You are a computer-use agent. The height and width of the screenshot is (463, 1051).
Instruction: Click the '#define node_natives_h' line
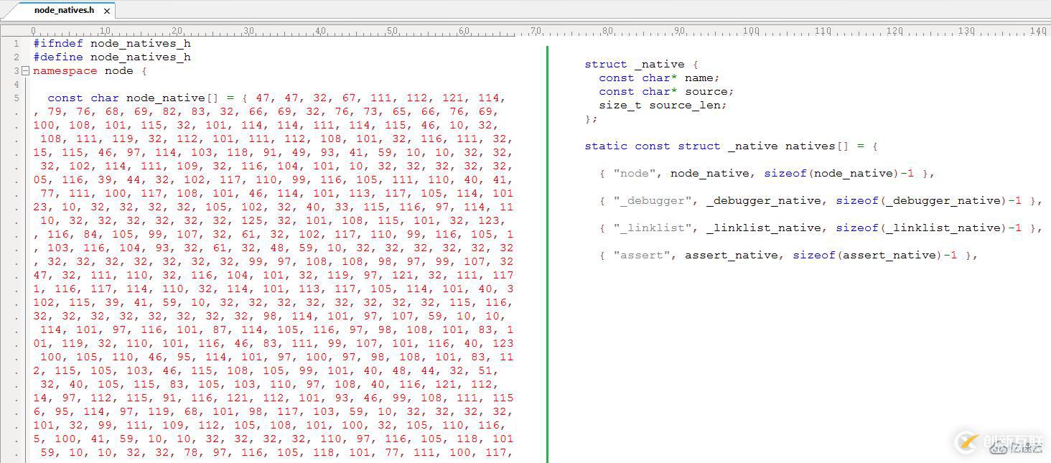(112, 57)
